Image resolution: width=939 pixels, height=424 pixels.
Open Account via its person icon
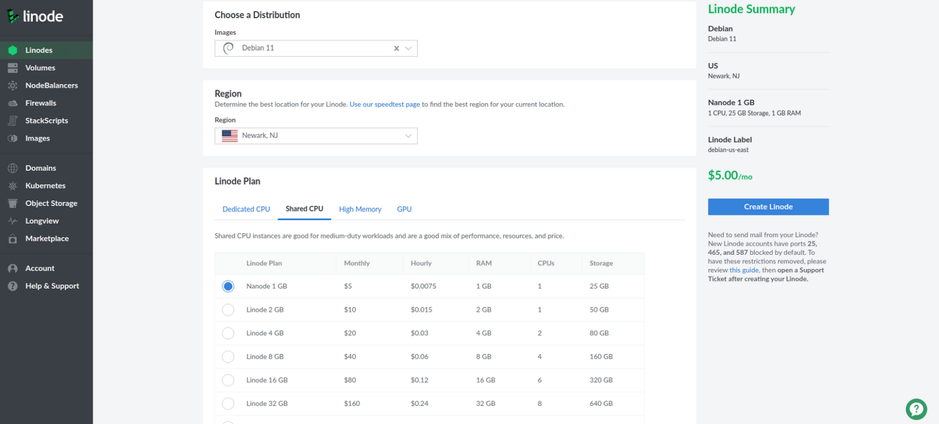13,268
